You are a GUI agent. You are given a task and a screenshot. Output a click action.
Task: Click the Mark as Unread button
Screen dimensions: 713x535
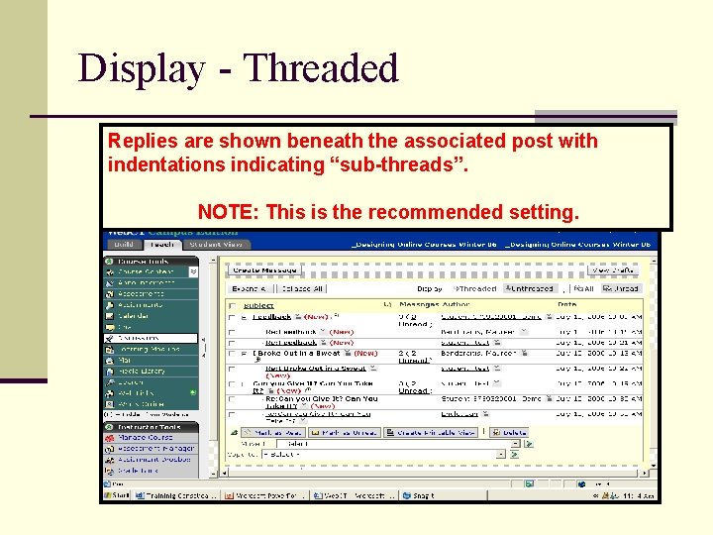345,433
